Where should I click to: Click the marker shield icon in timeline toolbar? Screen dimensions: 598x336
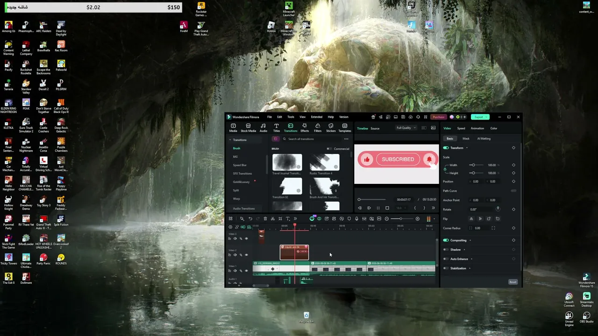[x=349, y=219]
